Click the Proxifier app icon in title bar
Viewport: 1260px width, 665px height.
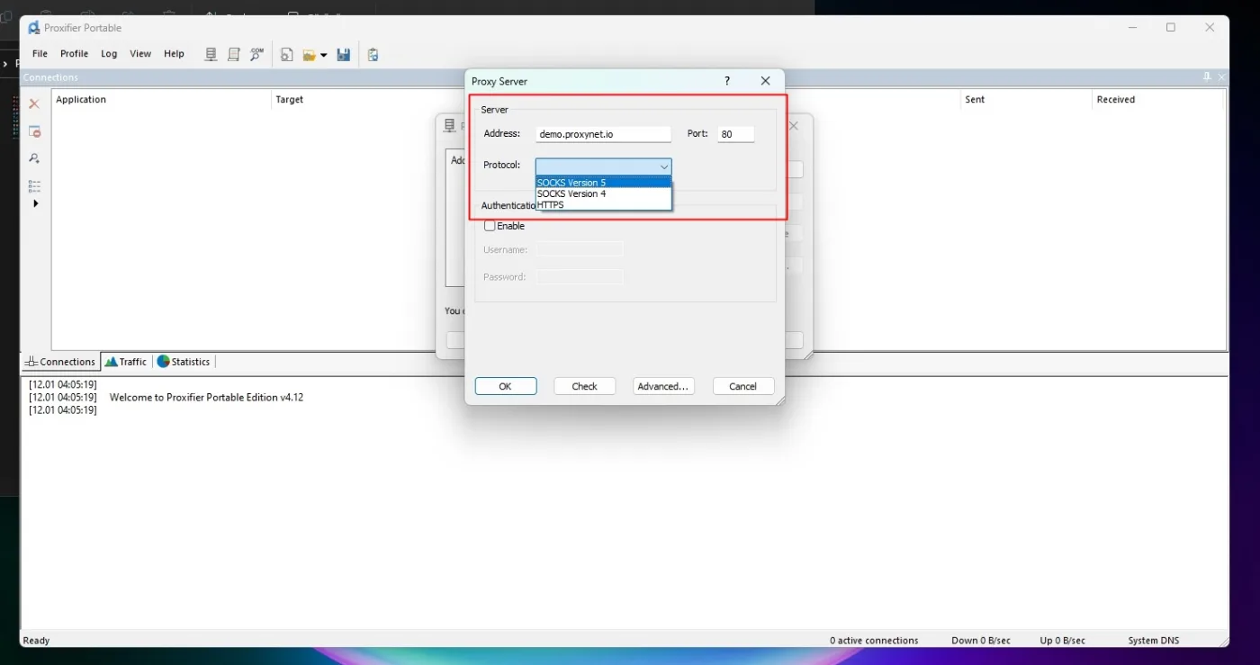[x=34, y=28]
